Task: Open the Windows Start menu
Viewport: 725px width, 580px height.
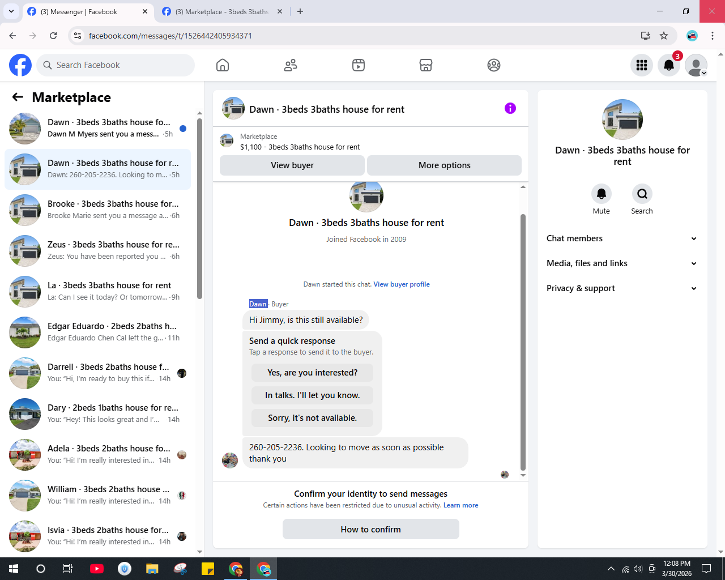Action: click(x=14, y=569)
